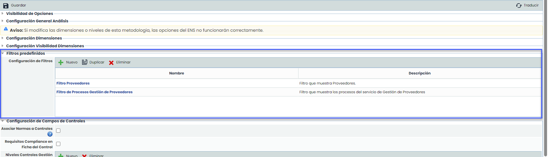Click the yellow Aviso warning triangle icon
548x157 pixels.
6,29
